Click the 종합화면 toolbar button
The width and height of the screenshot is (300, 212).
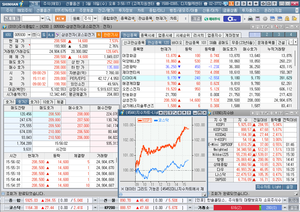pos(110,18)
